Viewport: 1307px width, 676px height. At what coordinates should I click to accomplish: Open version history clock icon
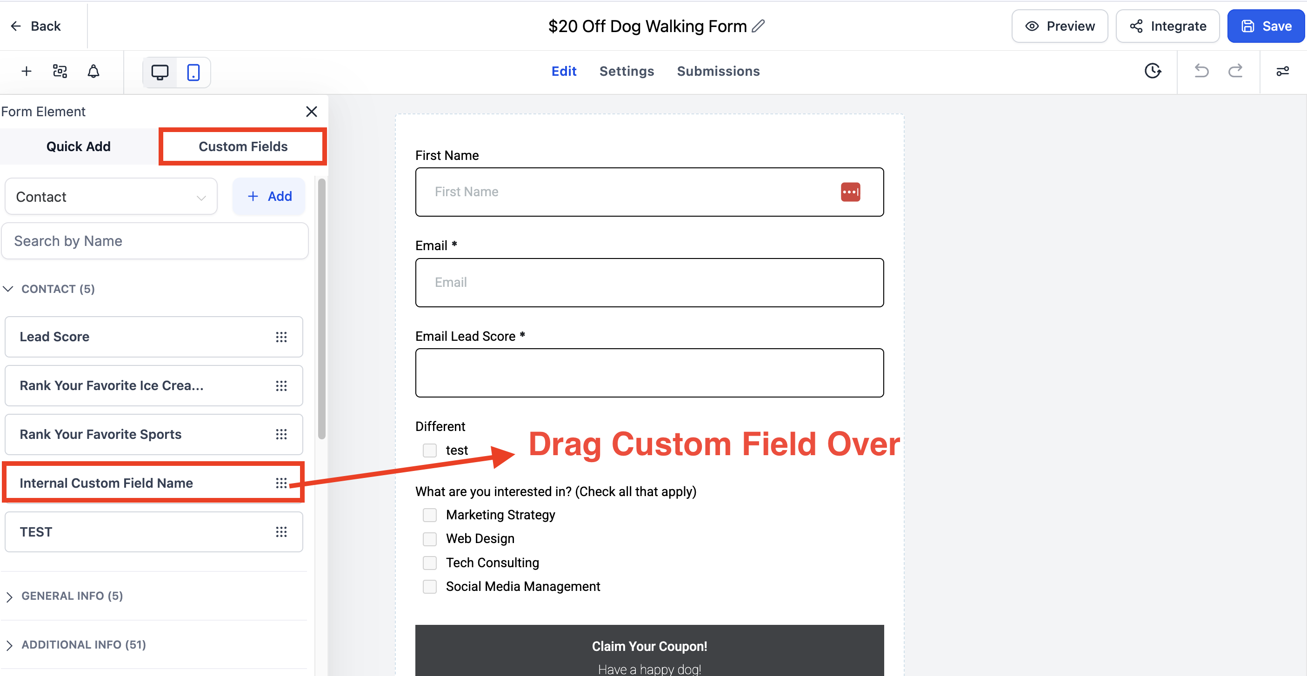[x=1153, y=71]
